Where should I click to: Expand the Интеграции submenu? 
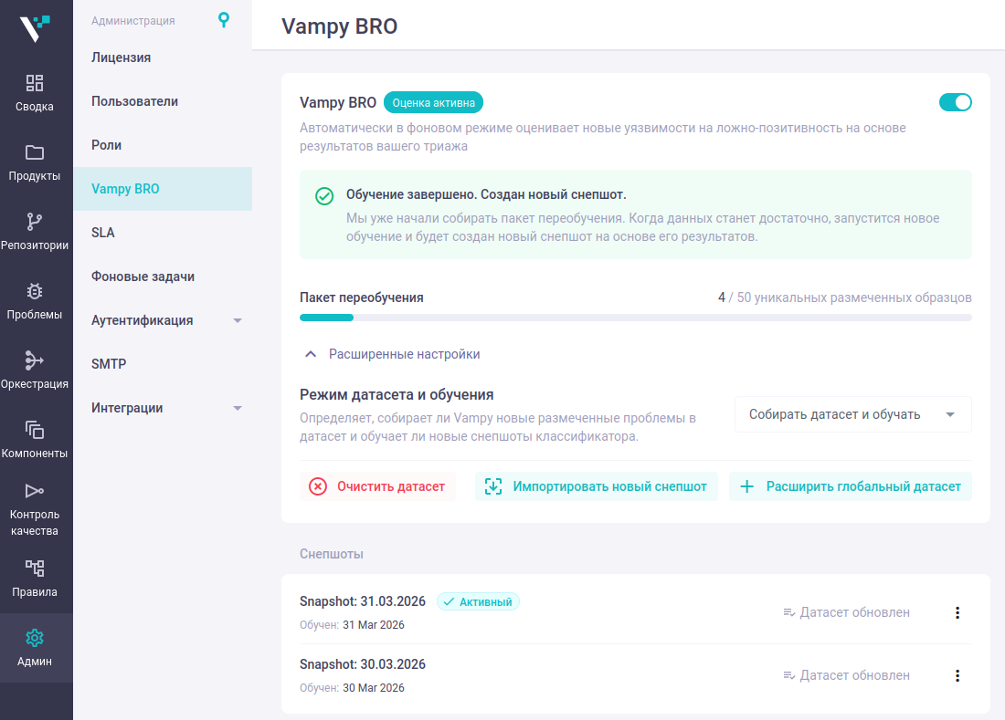238,408
